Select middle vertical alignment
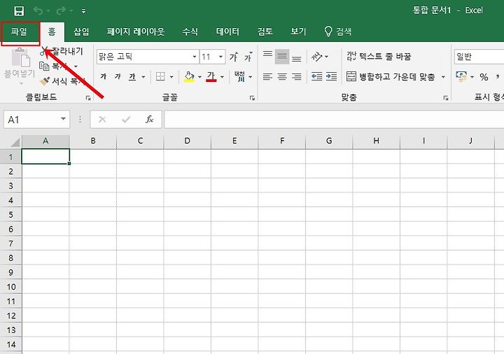The width and height of the screenshot is (504, 354). pos(282,57)
